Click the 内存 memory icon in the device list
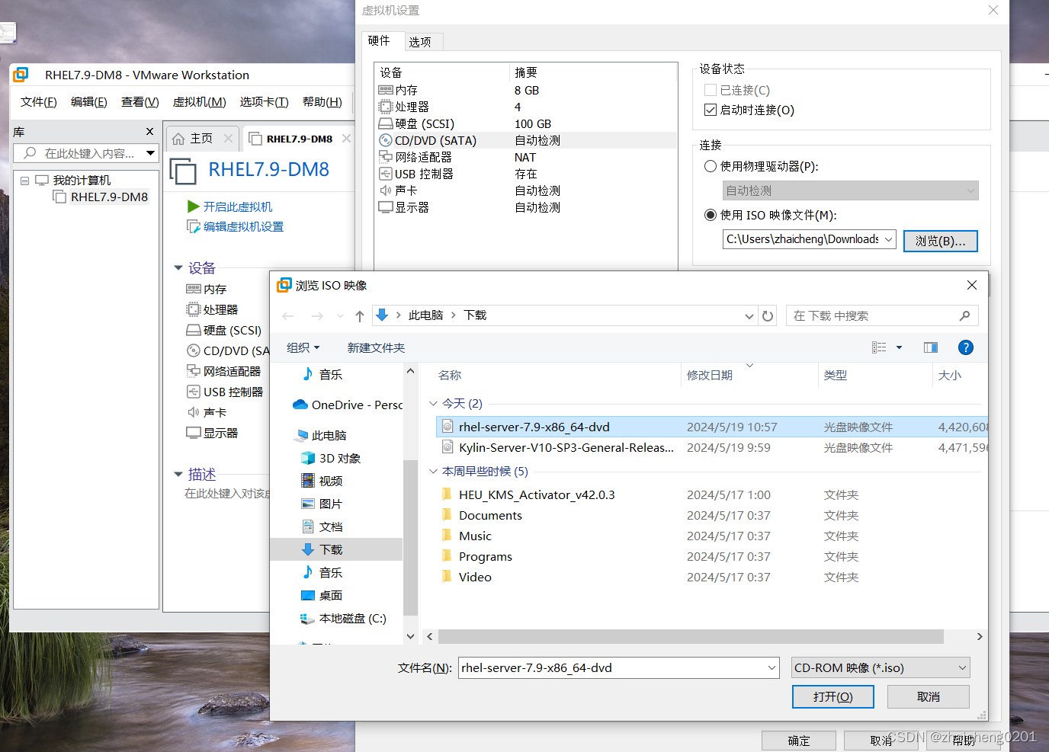Viewport: 1049px width, 752px height. tap(386, 90)
